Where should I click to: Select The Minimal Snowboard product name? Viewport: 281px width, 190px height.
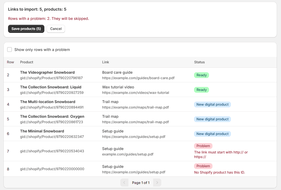(x=42, y=131)
